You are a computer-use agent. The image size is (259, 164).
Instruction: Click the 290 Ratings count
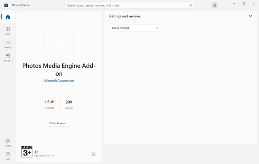[x=69, y=104]
